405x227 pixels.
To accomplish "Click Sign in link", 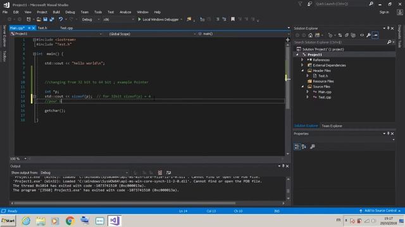I will click(x=384, y=12).
